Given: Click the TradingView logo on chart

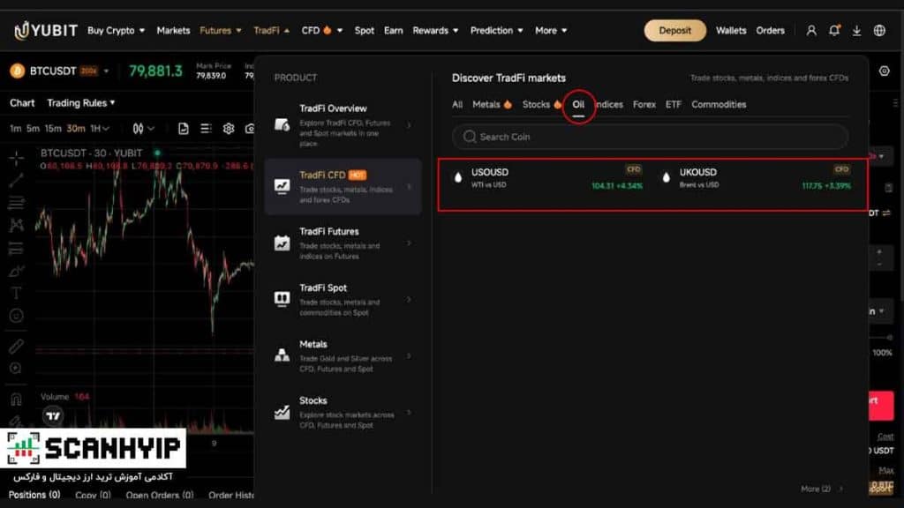Looking at the screenshot, I should pos(53,415).
